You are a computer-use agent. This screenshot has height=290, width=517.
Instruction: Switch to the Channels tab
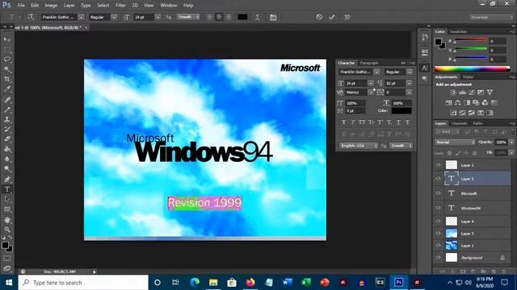coord(460,123)
